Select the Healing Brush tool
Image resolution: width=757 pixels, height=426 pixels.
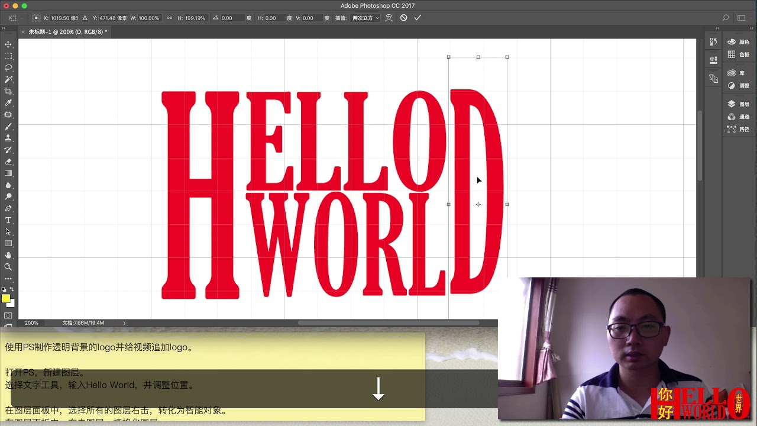(8, 115)
